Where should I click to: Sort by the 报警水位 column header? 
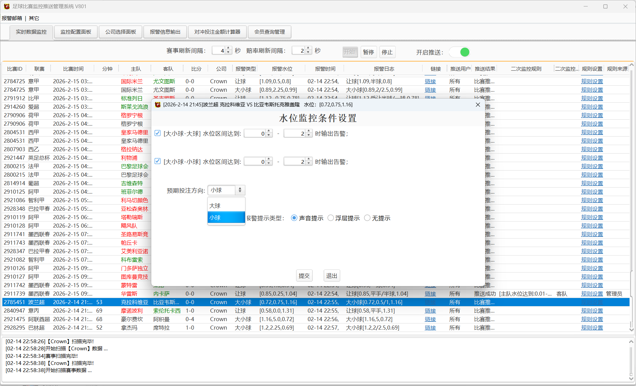(282, 69)
